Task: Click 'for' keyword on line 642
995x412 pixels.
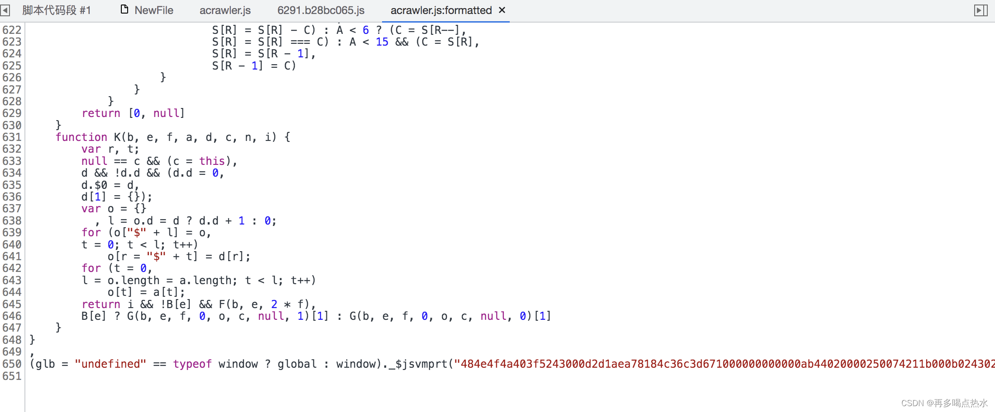Action: pos(91,268)
